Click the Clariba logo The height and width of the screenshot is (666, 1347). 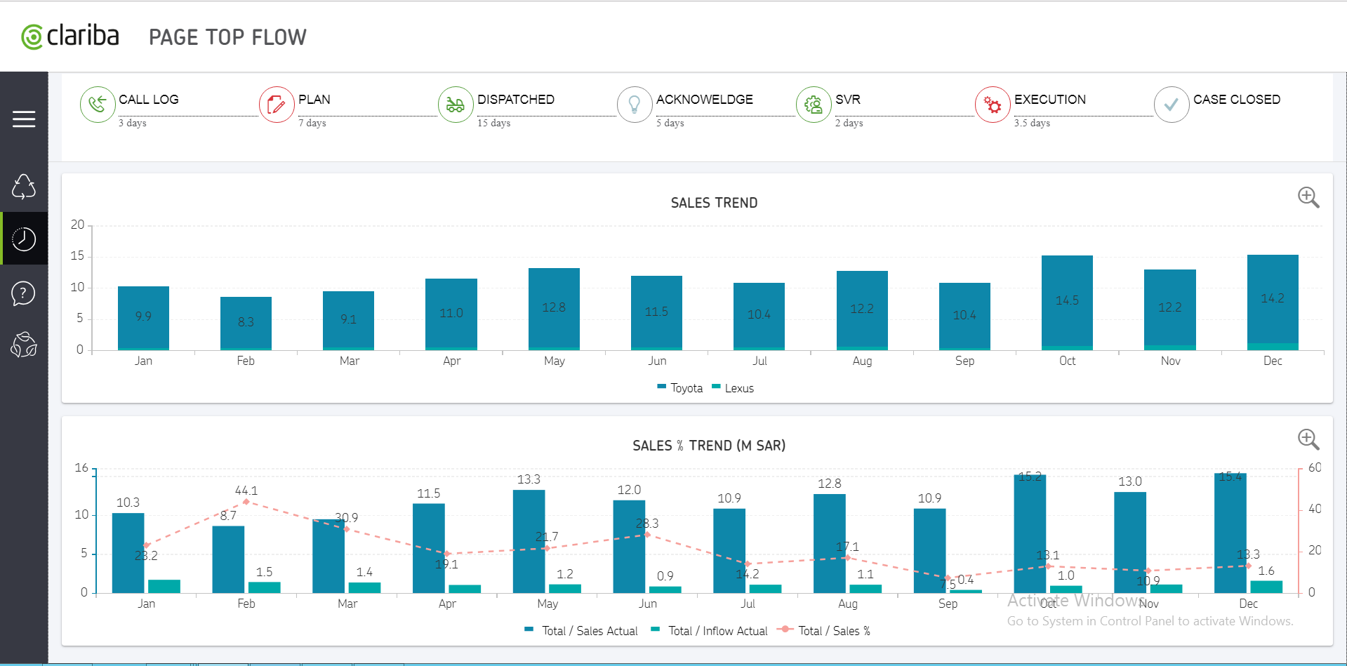coord(70,36)
